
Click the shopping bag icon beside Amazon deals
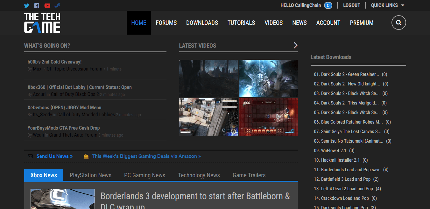pos(86,156)
